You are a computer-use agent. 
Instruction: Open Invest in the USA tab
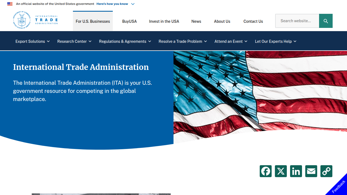tap(164, 21)
